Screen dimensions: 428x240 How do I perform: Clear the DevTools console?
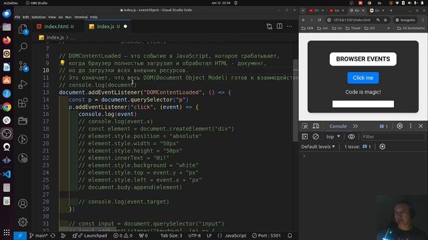tap(316, 137)
